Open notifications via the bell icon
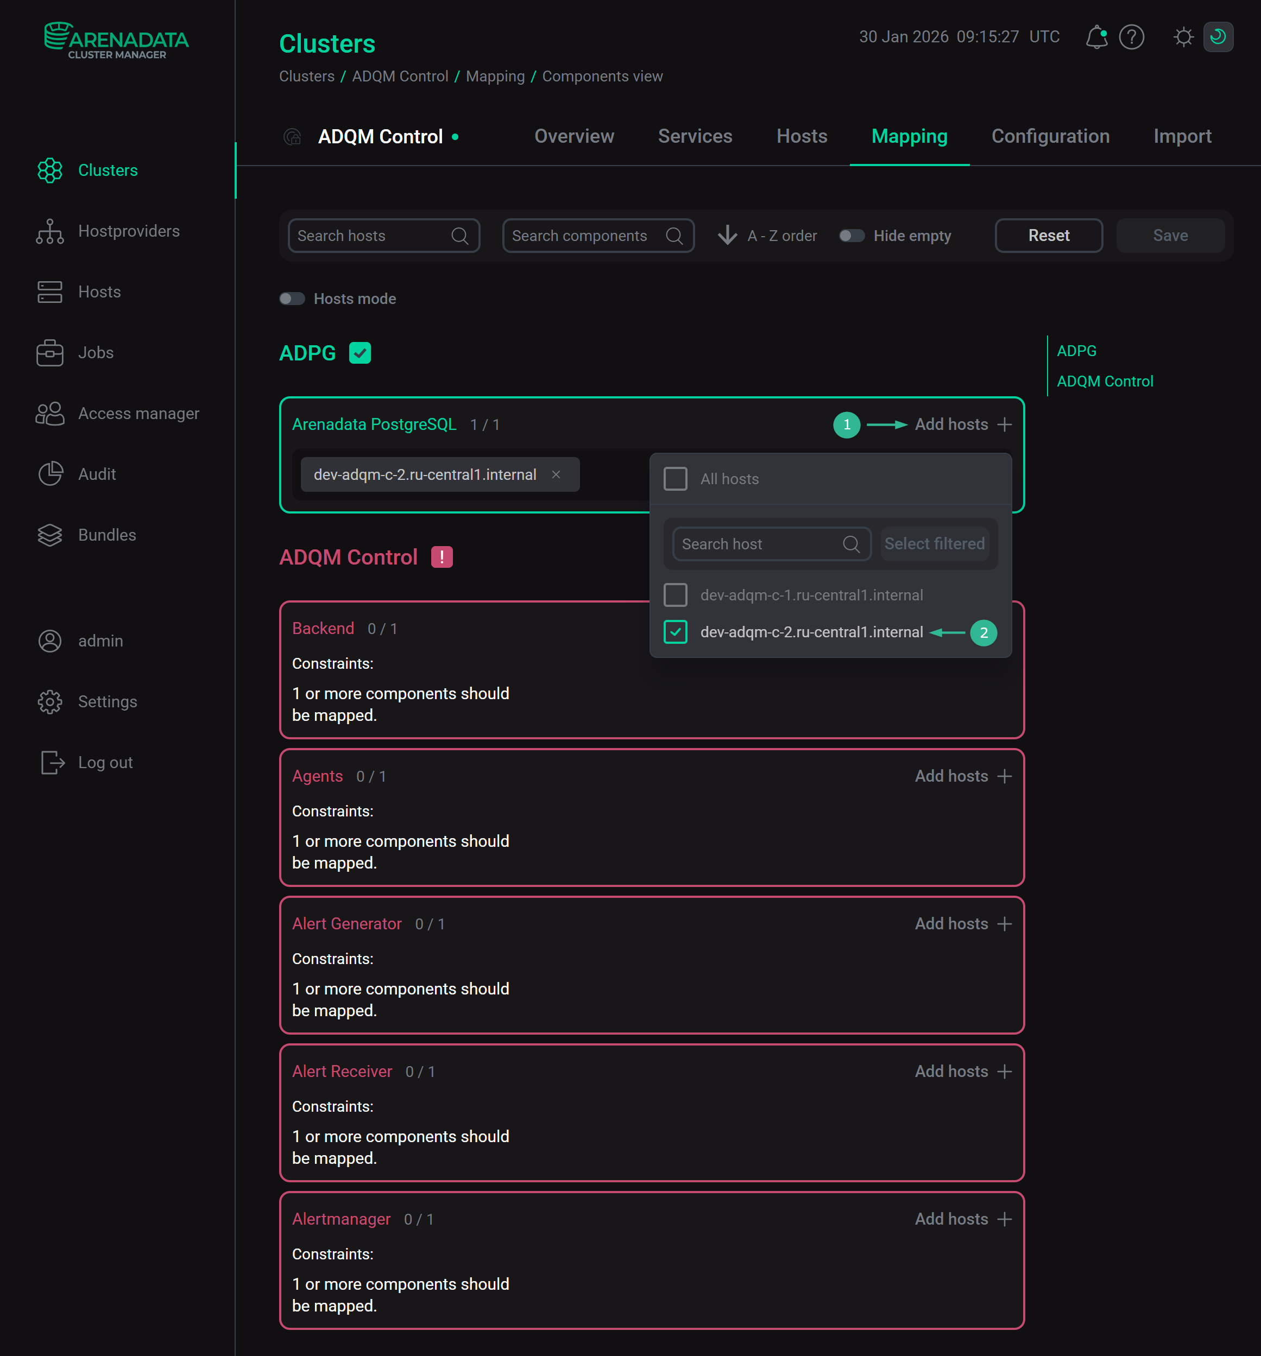1261x1356 pixels. point(1096,37)
